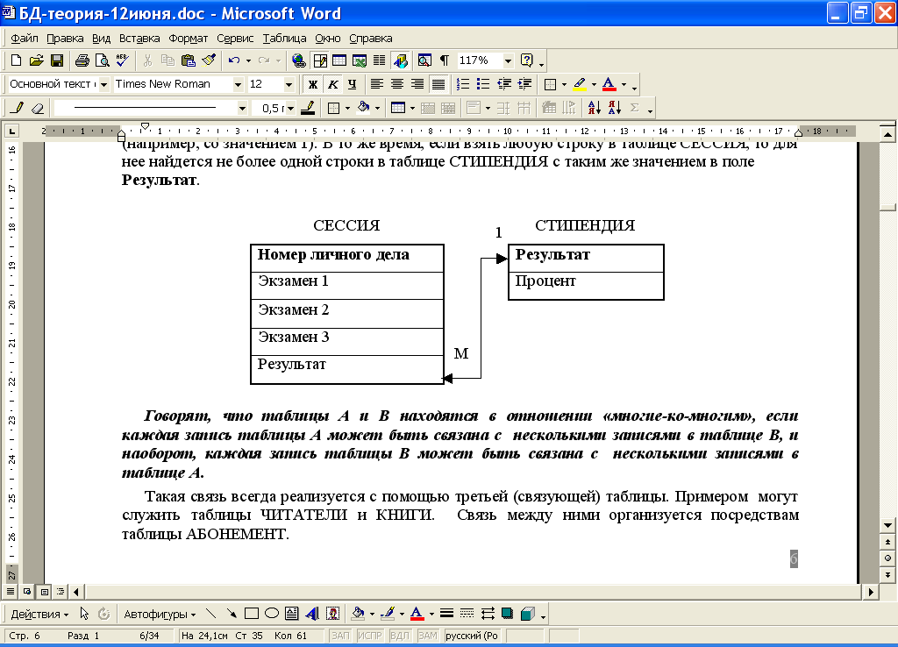The image size is (898, 647).
Task: Save the document with the floppy icon
Action: point(57,60)
